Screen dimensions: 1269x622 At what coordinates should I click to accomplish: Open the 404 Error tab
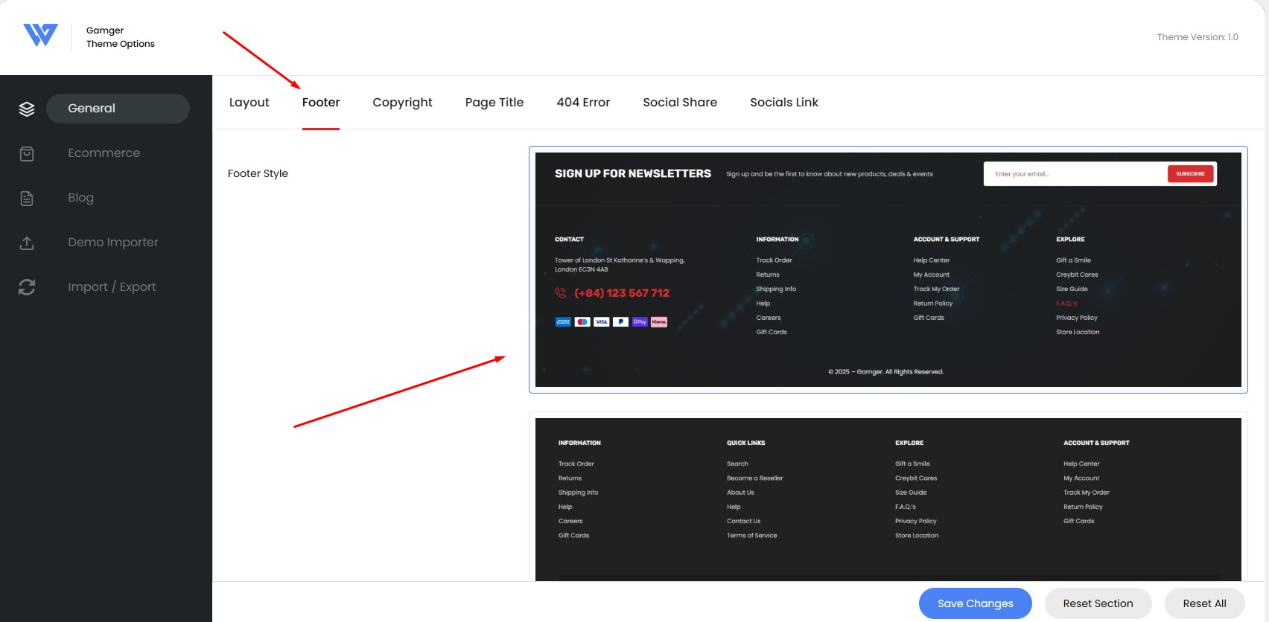pyautogui.click(x=583, y=103)
